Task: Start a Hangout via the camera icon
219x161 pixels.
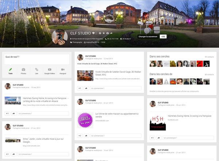Action: 63,70
